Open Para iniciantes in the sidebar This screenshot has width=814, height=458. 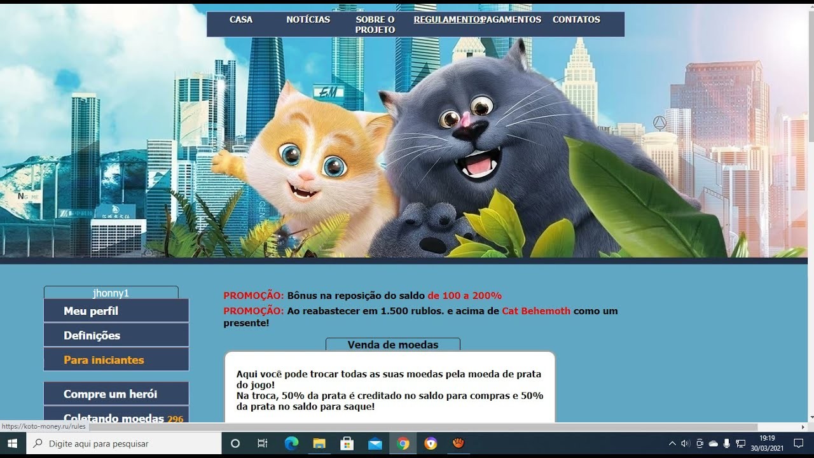tap(116, 359)
